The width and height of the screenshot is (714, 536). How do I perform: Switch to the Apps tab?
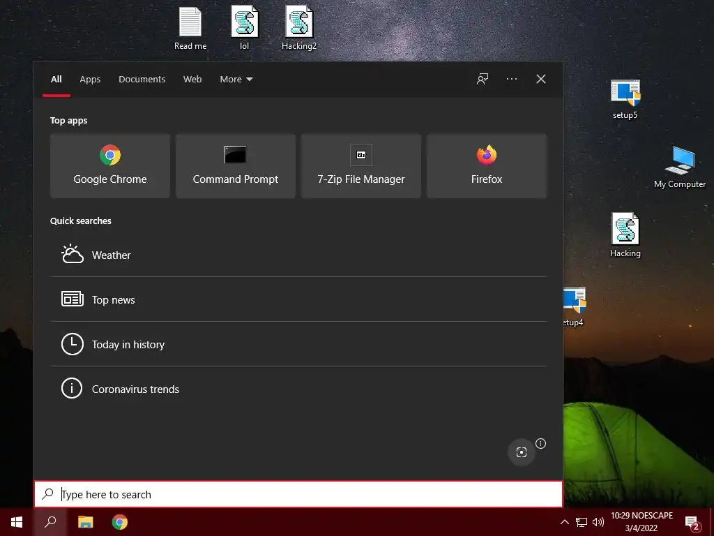(90, 80)
